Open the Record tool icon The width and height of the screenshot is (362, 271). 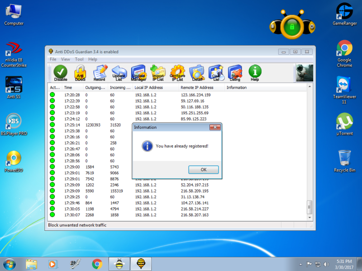click(99, 72)
